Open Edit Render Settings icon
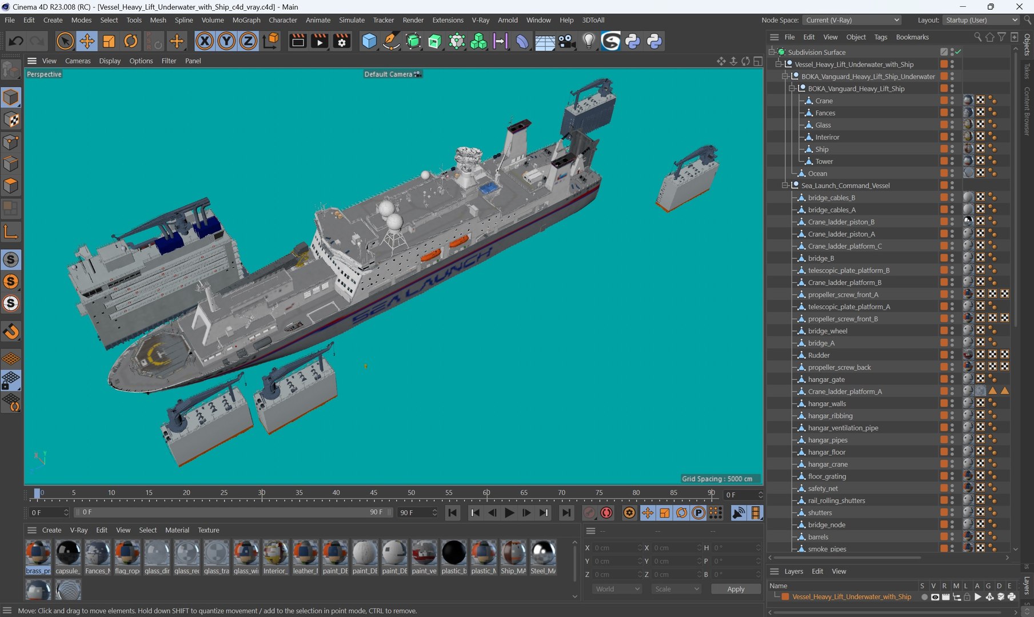 (342, 41)
